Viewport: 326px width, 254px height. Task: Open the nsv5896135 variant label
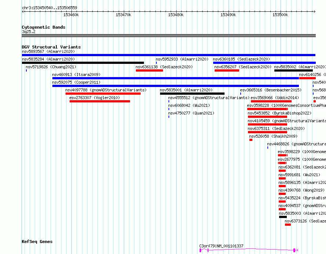point(302,182)
